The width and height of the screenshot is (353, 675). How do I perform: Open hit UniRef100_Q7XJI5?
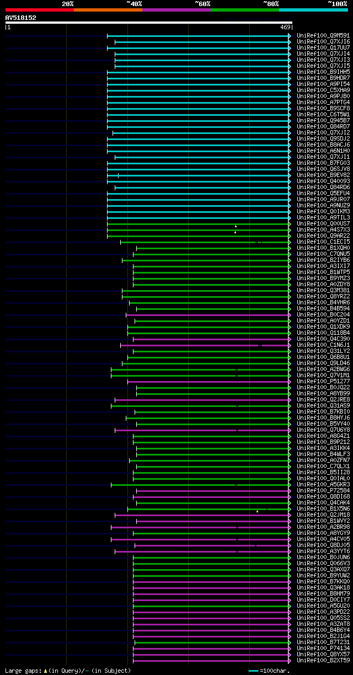[323, 66]
